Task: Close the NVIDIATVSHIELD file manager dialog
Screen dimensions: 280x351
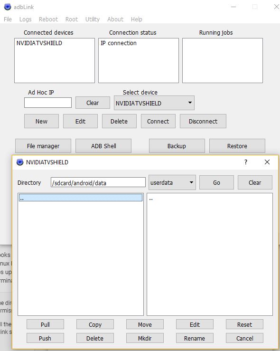Action: (267, 162)
